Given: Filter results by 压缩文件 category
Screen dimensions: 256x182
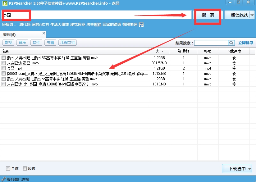Looking at the screenshot, I should pos(68,43).
